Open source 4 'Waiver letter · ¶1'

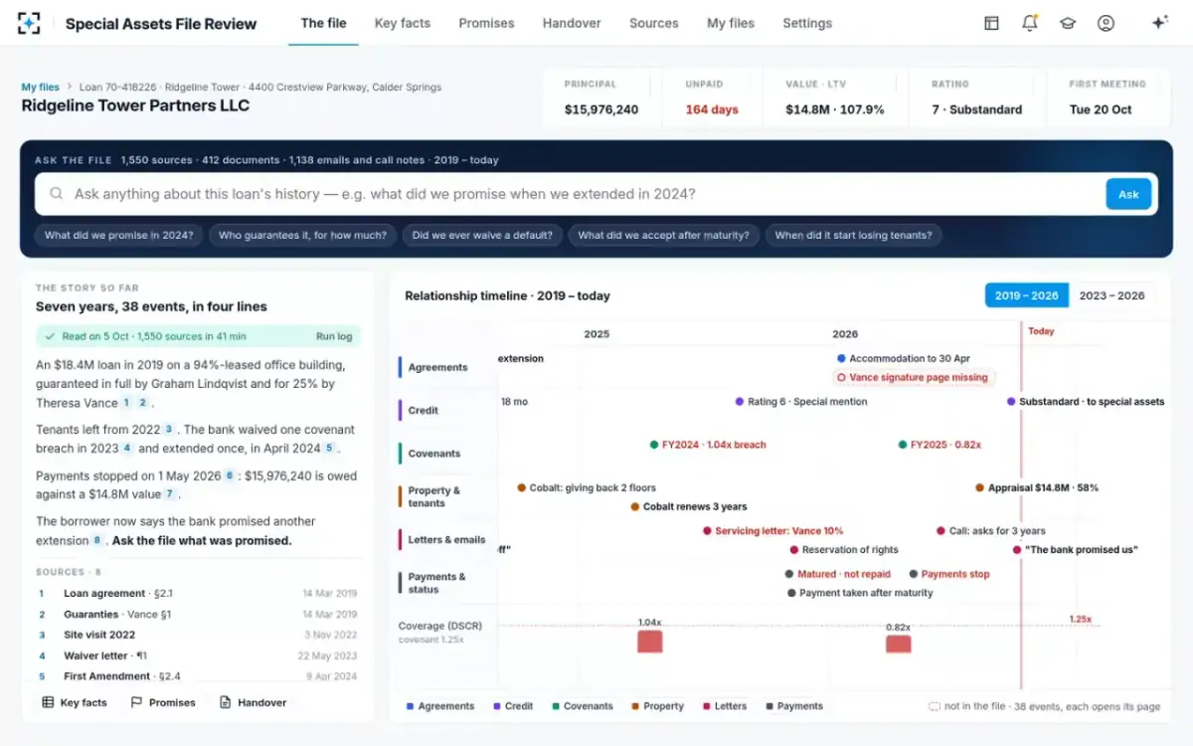coord(198,655)
